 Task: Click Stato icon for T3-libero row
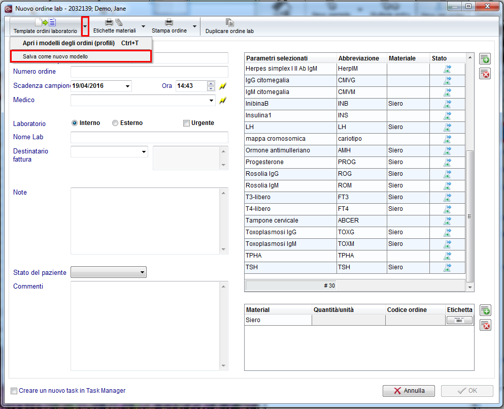pos(447,197)
